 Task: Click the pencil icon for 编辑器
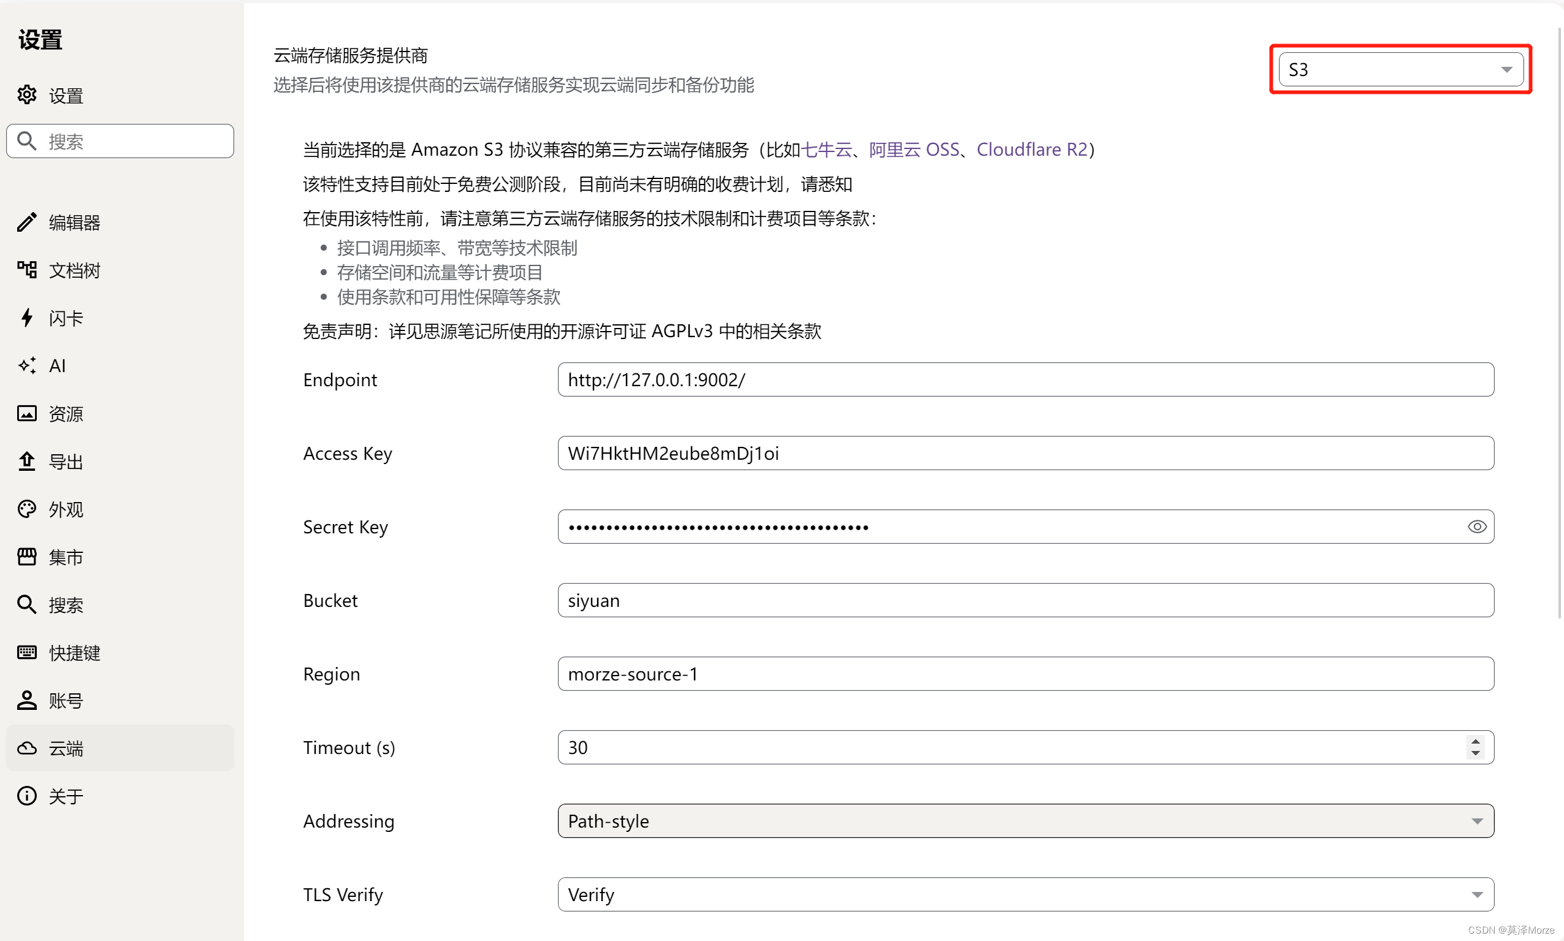[26, 222]
